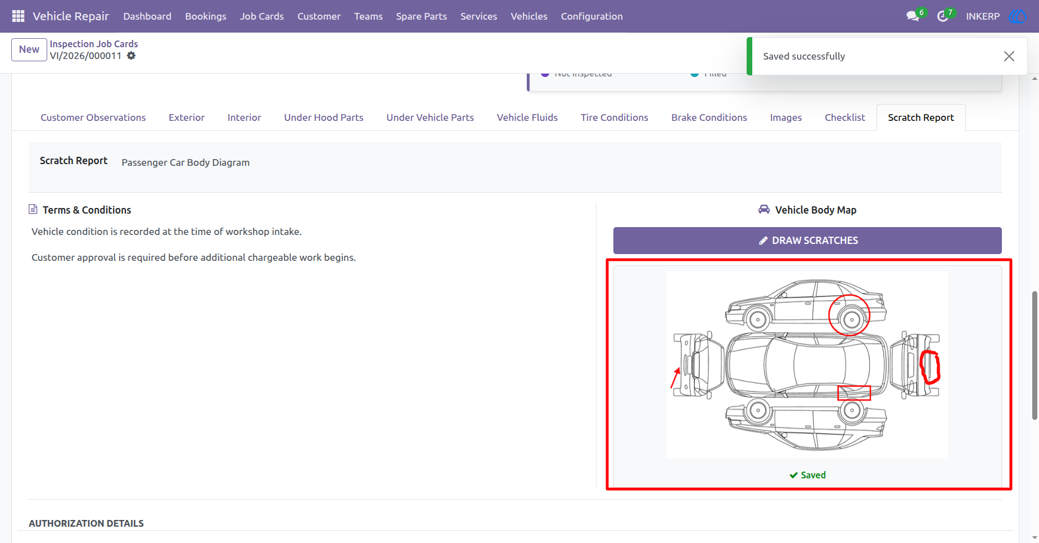The width and height of the screenshot is (1039, 543).
Task: Click the Draw Scratches button
Action: (807, 241)
